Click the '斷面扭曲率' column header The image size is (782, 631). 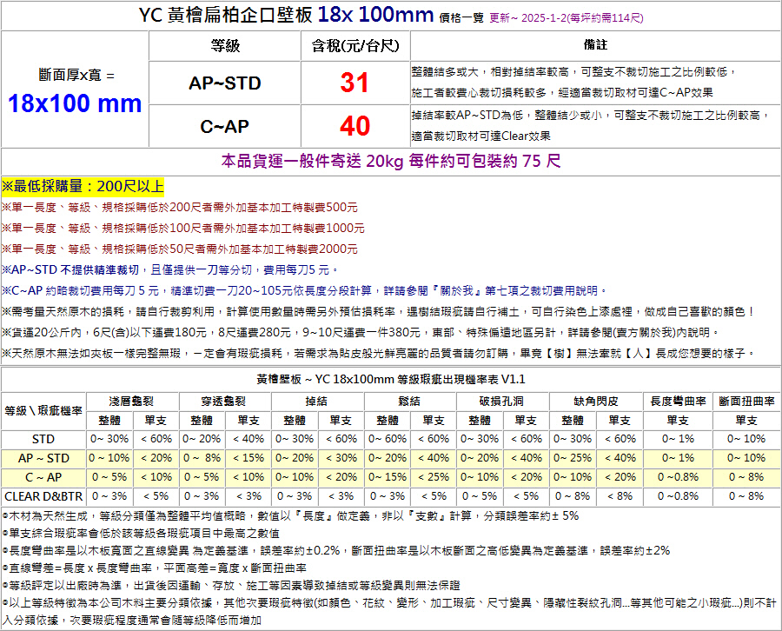point(746,402)
